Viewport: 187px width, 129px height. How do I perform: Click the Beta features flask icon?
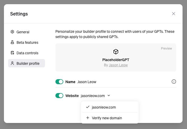point(12,42)
